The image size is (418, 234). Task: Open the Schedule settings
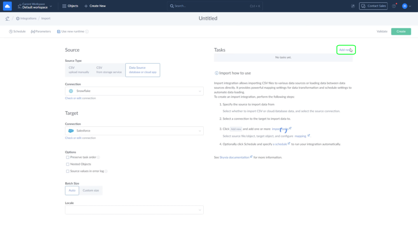tap(17, 31)
